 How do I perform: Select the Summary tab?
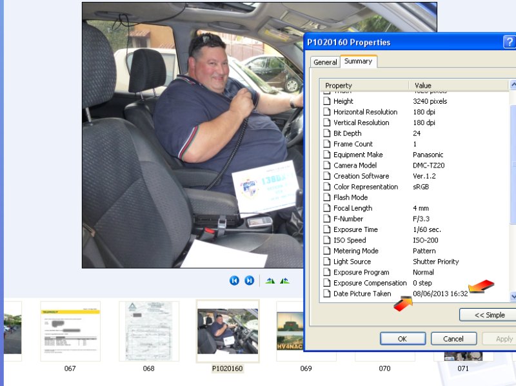[x=359, y=61]
